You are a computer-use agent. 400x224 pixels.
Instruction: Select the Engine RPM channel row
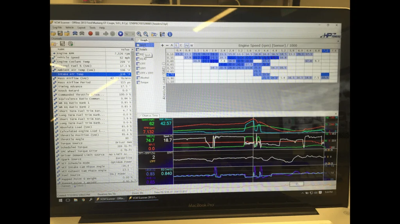92,53
